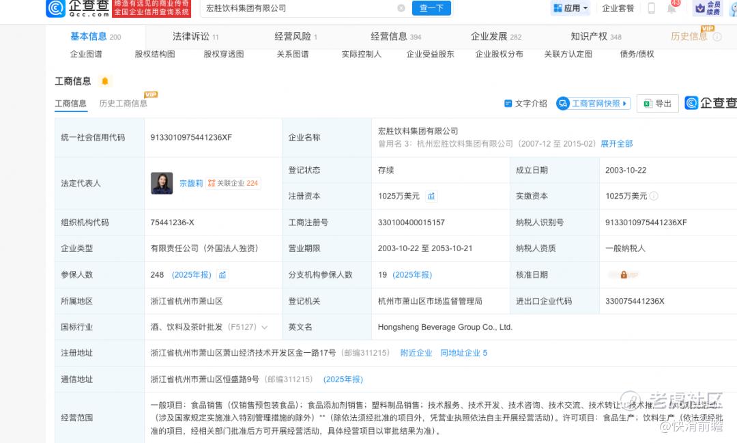
Task: Click the 会员续费 crown icon
Action: tap(700, 8)
